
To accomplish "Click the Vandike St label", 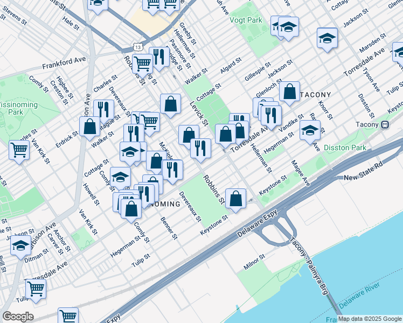I will pos(291,123).
